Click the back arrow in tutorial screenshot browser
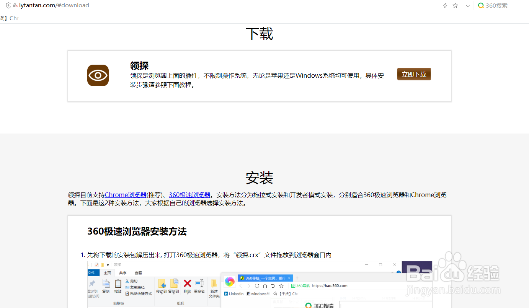The image size is (529, 308). pos(241,286)
